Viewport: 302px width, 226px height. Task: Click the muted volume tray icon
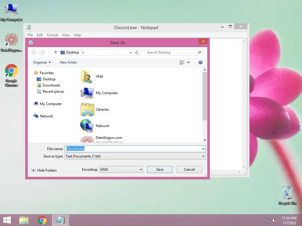click(274, 220)
